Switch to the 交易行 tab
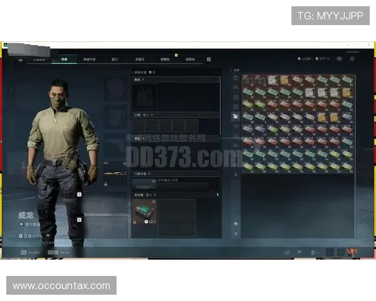 point(140,60)
